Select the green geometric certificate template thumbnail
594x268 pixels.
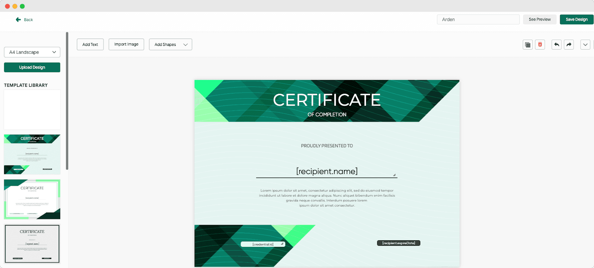[32, 154]
